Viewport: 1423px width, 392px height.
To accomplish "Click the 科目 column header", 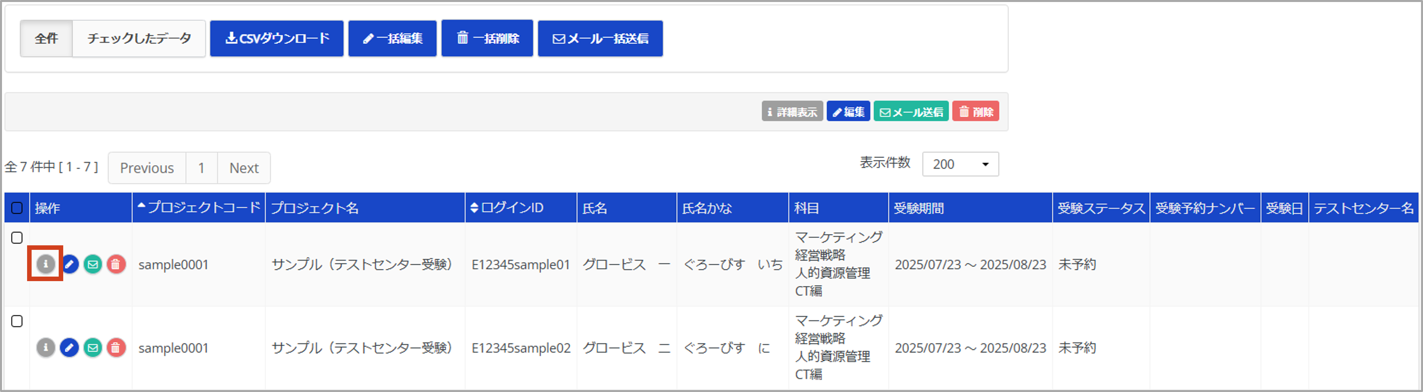I will [x=839, y=208].
